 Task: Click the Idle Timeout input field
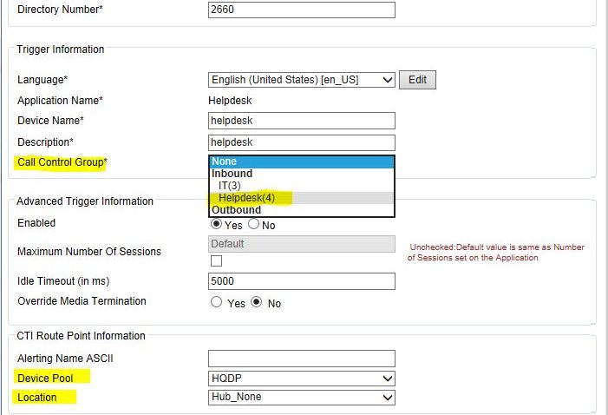[x=301, y=281]
